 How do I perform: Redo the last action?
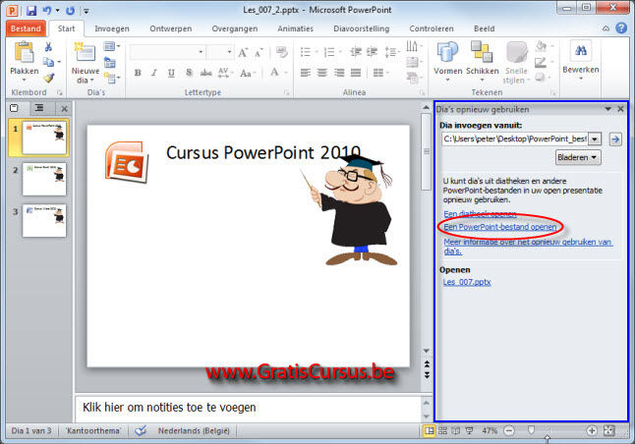coord(71,11)
